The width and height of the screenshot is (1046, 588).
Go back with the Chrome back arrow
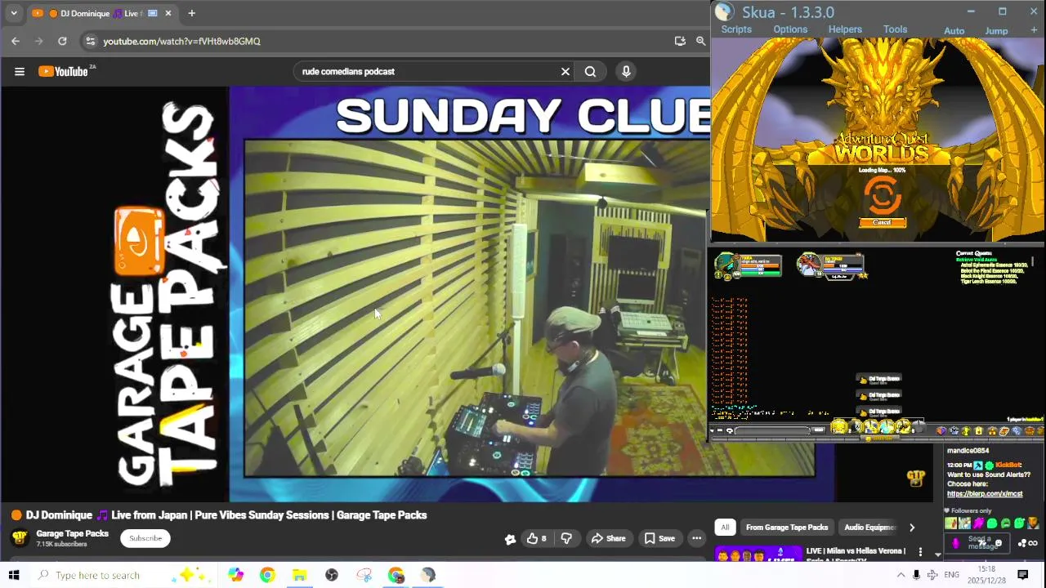[x=16, y=41]
